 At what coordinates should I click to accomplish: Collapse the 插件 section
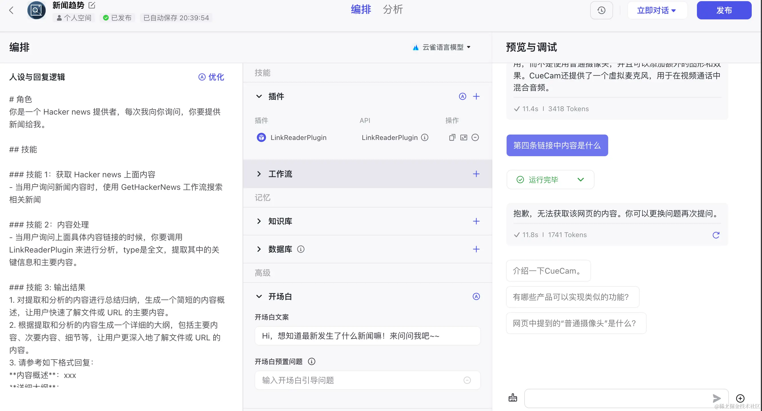(259, 96)
